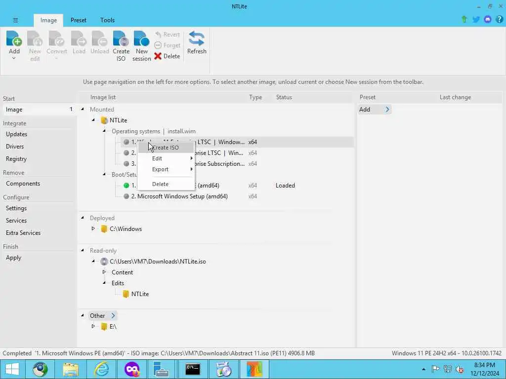Click the Last change column header
This screenshot has width=506, height=379.
(x=455, y=97)
